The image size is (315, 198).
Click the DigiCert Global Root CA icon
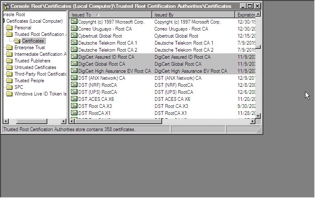tap(74, 64)
